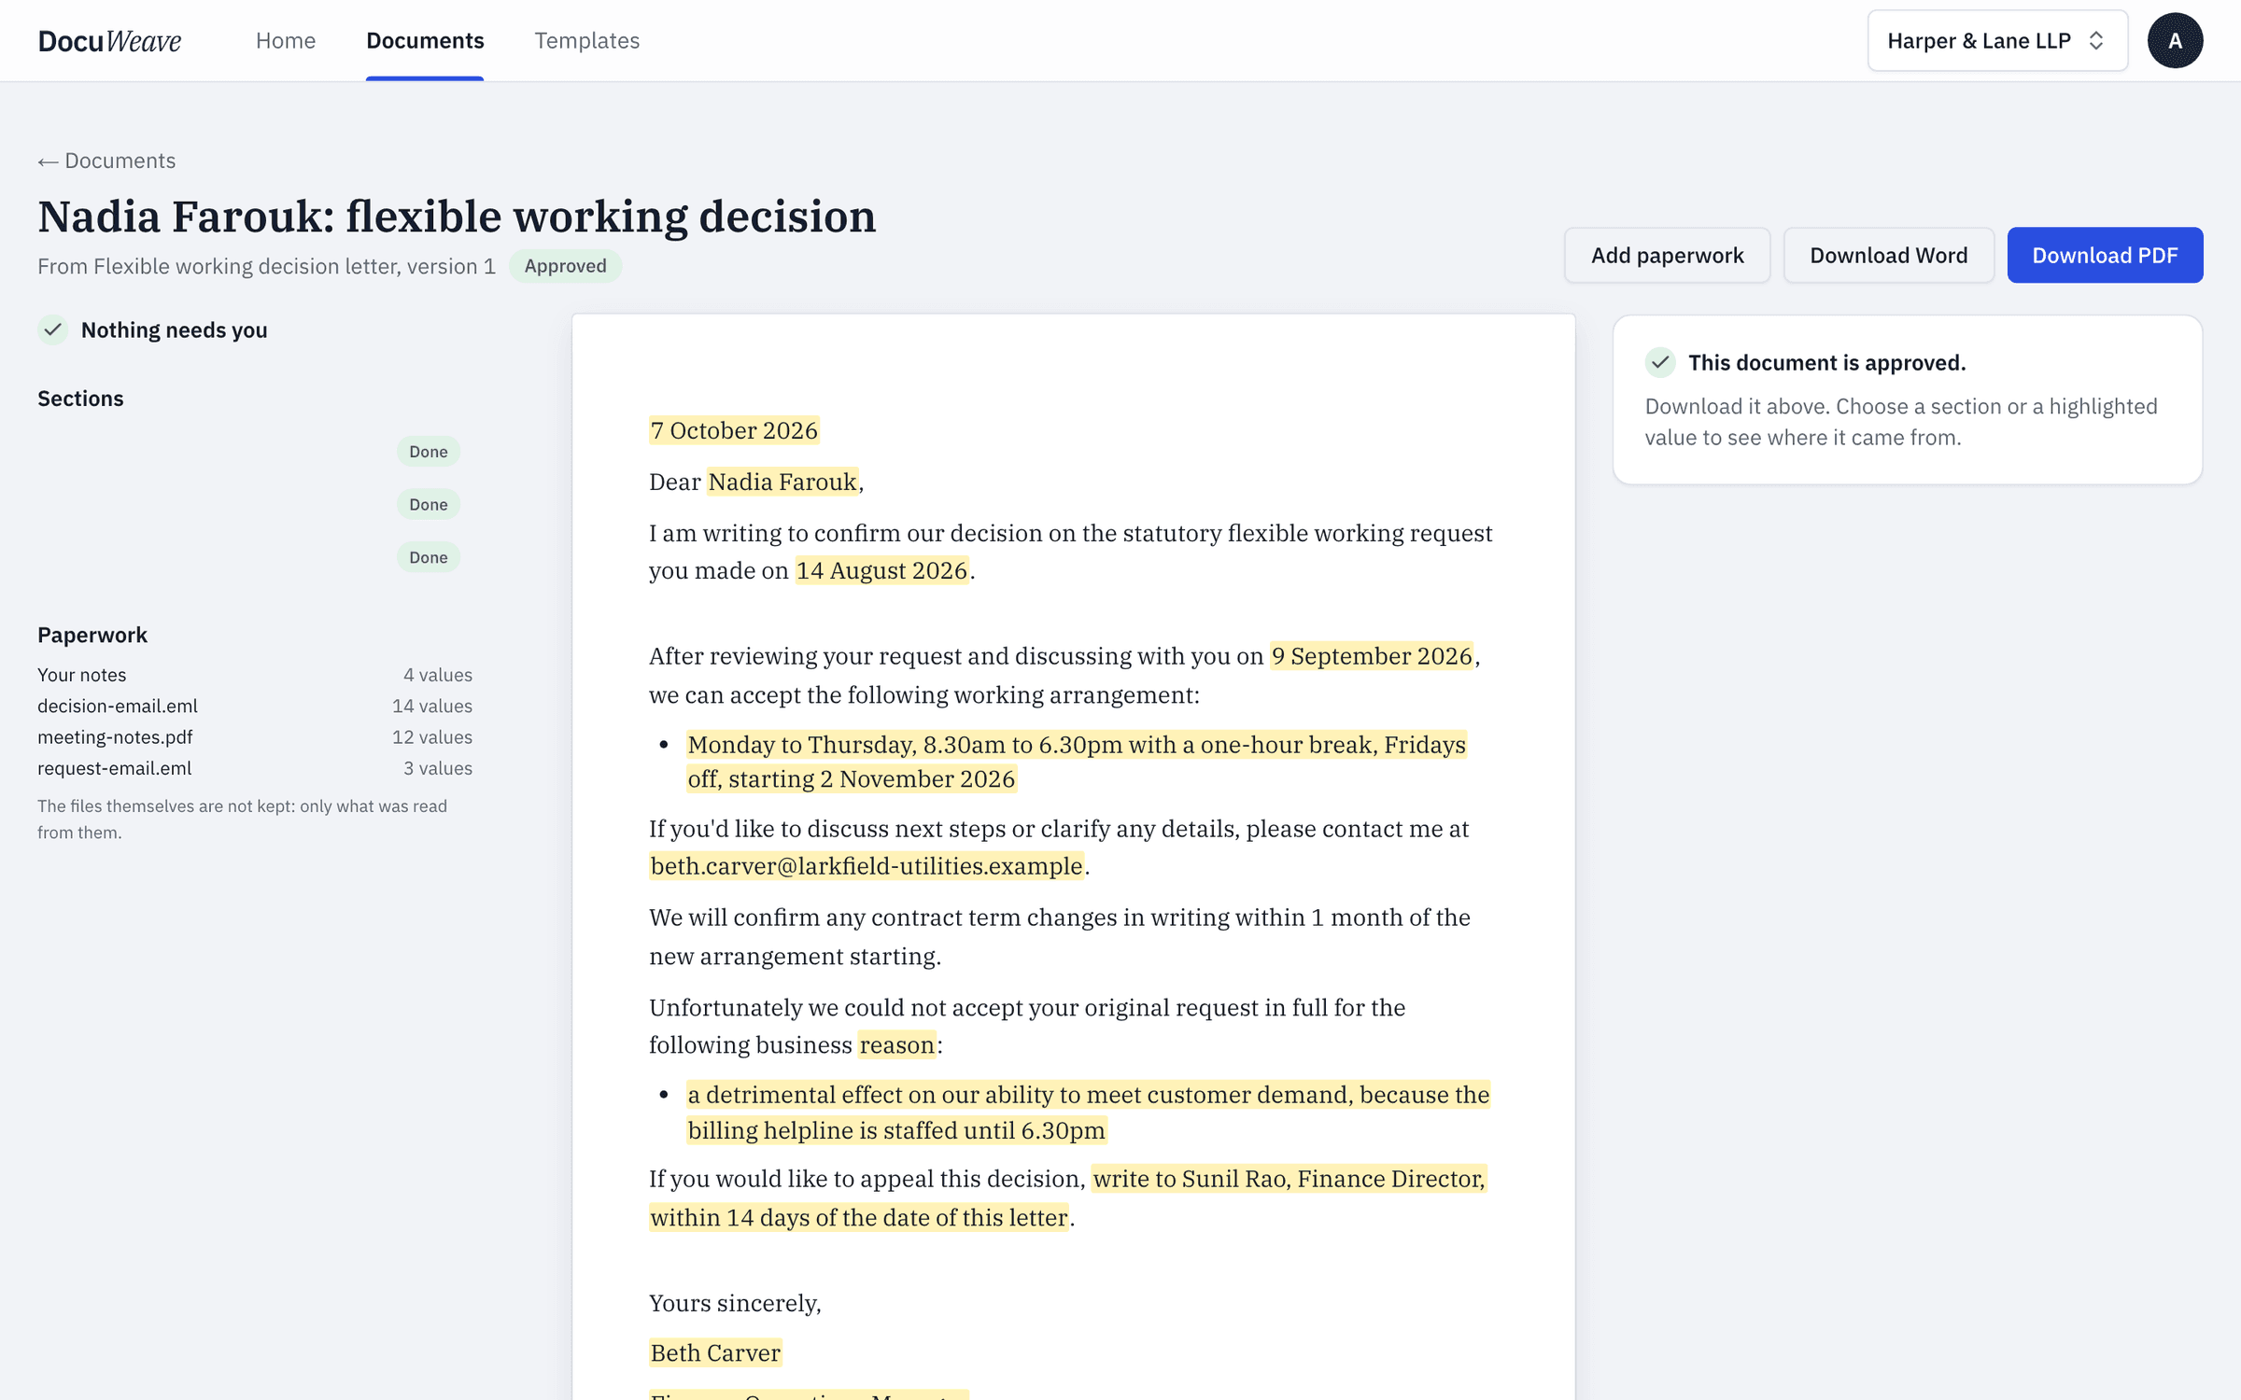Click the highlighted beth.carver email address
This screenshot has width=2241, height=1400.
pyautogui.click(x=867, y=866)
